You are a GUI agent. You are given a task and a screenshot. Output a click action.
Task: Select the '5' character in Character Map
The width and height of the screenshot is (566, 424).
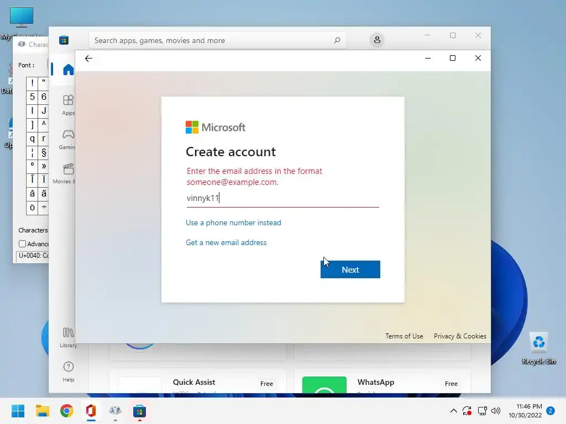[32, 97]
